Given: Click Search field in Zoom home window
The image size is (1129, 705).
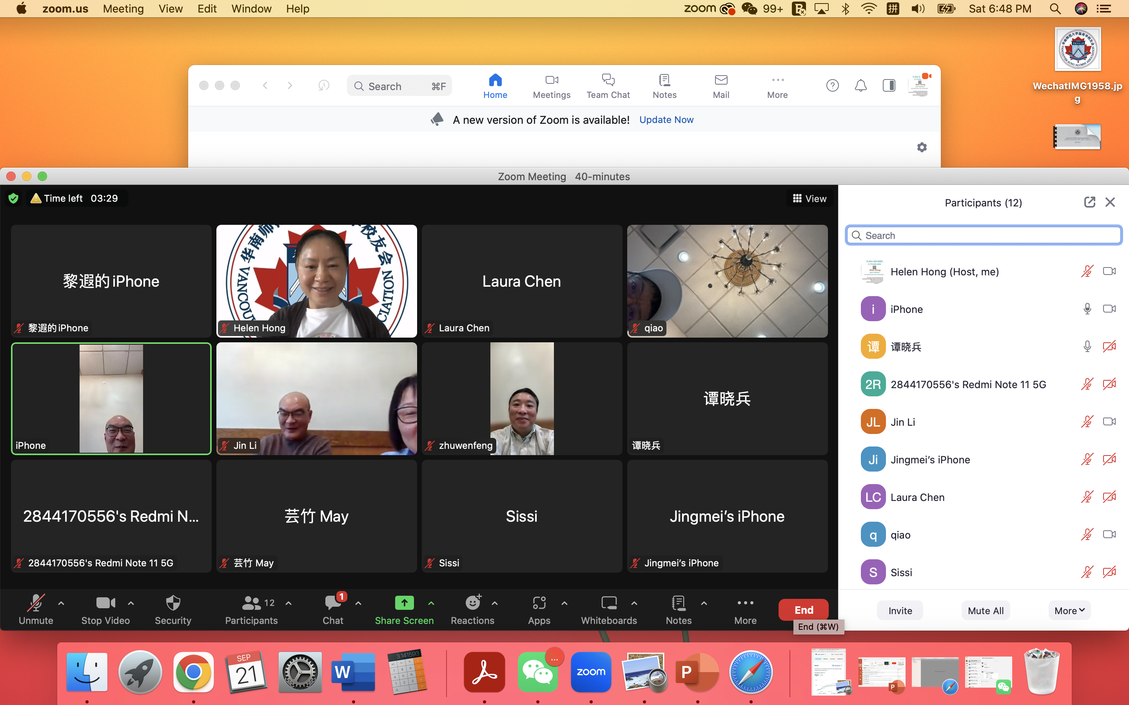Looking at the screenshot, I should [x=399, y=86].
